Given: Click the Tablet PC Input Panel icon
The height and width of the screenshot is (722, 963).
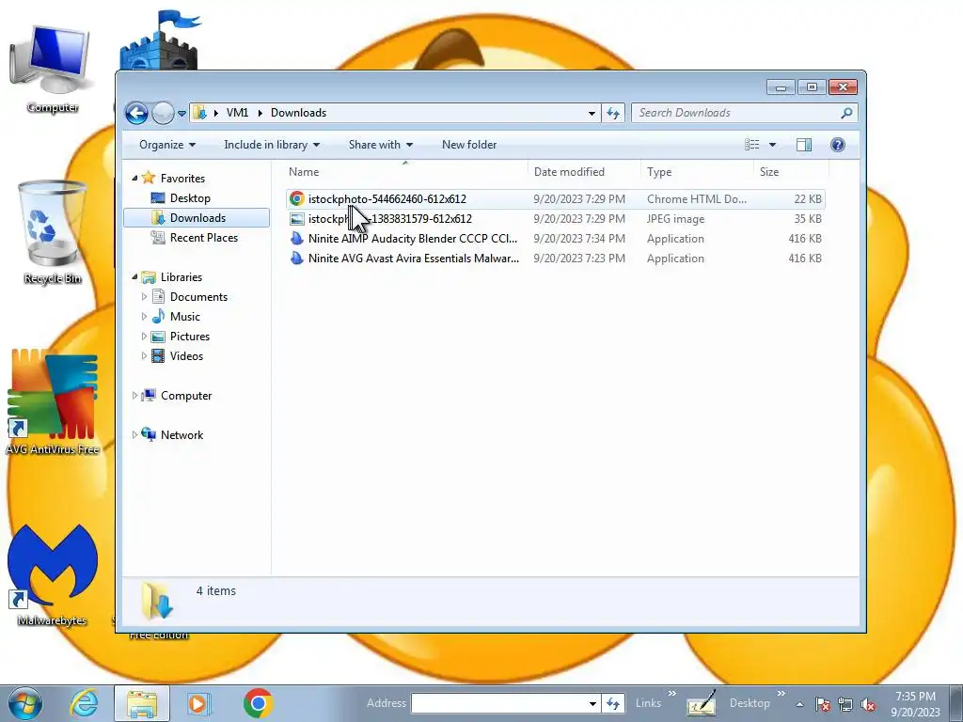Looking at the screenshot, I should coord(702,703).
